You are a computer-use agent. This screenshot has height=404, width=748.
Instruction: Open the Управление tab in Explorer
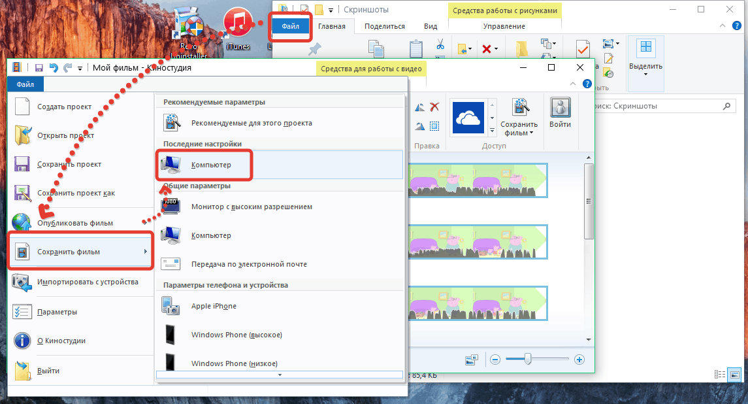click(504, 26)
